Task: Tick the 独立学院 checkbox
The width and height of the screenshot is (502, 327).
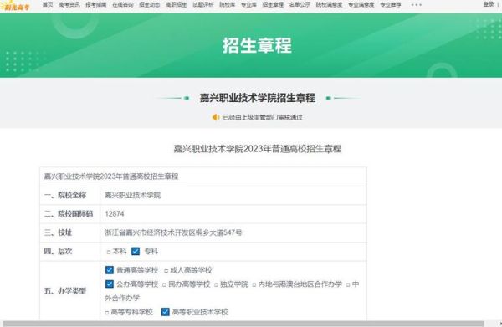Action: [x=216, y=284]
